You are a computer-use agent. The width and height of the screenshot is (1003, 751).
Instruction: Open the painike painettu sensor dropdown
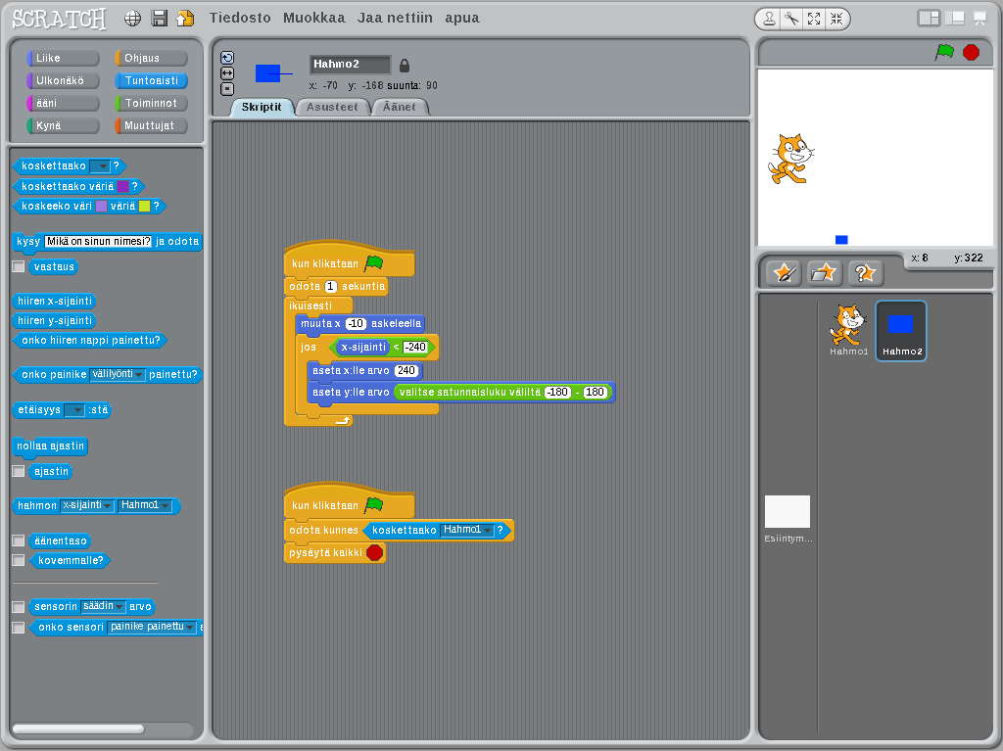tap(152, 627)
